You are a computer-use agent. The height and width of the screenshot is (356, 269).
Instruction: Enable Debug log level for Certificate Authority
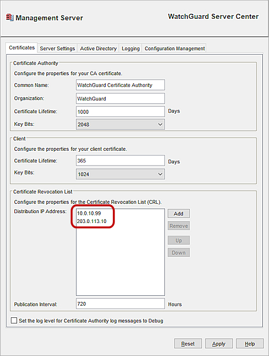tap(14, 321)
